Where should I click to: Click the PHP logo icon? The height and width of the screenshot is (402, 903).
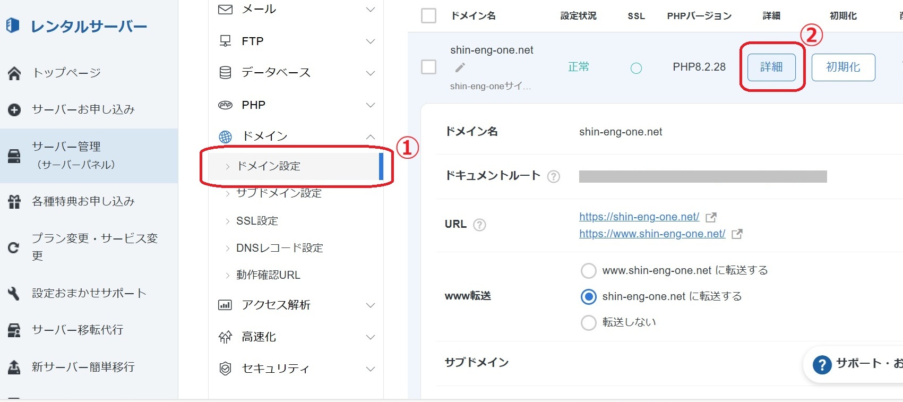(226, 105)
